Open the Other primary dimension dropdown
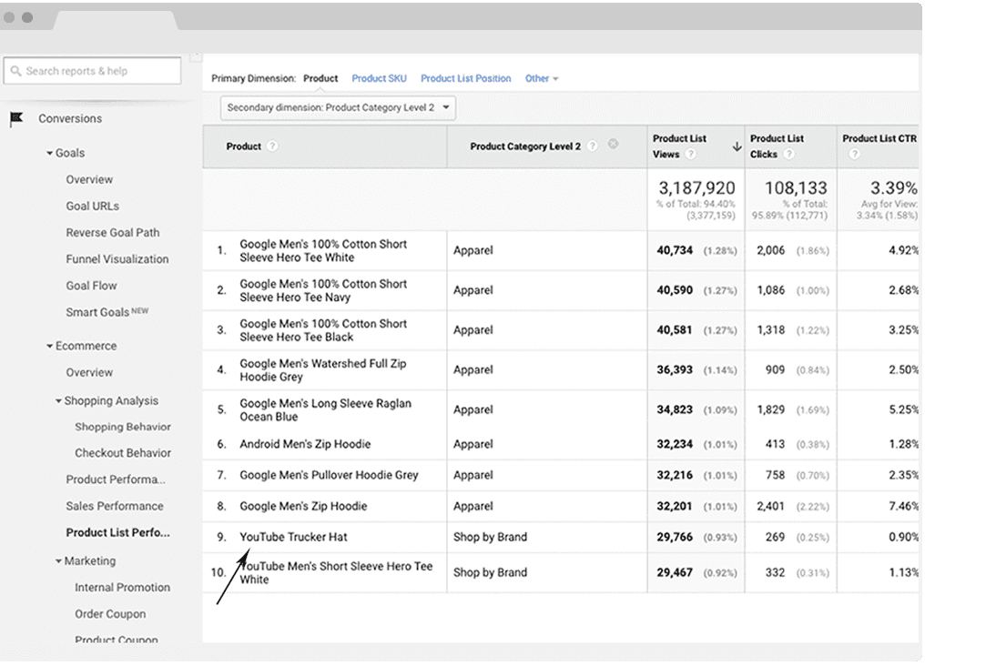This screenshot has width=996, height=666. (541, 78)
